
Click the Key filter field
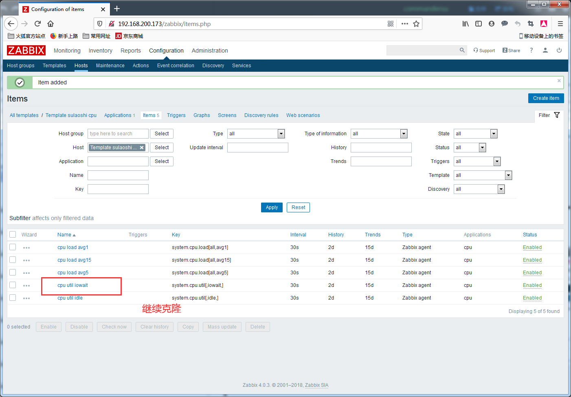pos(118,189)
